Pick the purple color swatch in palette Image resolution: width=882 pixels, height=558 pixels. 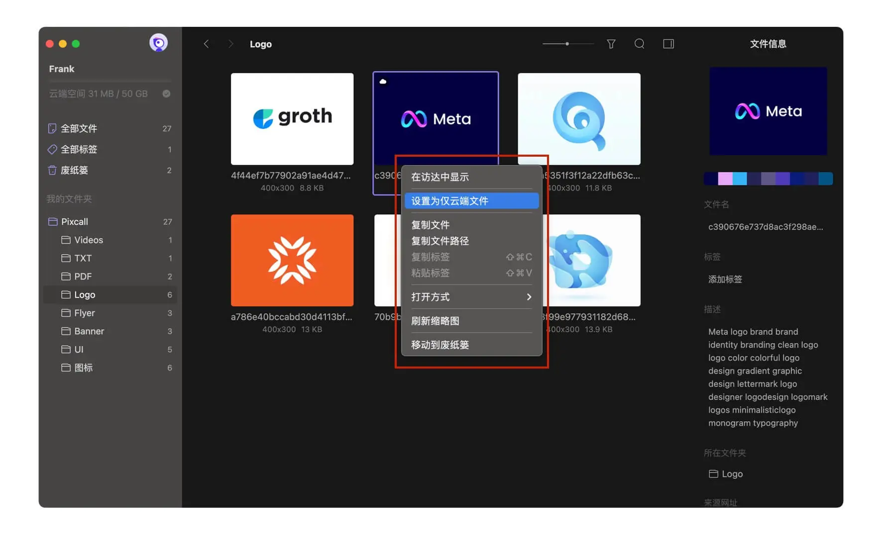[782, 179]
